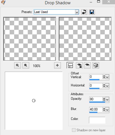Decrease Blur with down arrow
This screenshot has width=115, height=135.
coord(104,110)
